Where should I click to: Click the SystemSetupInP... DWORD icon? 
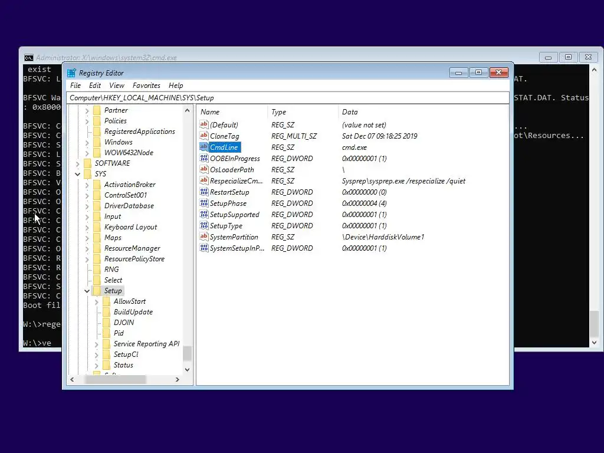pyautogui.click(x=203, y=248)
